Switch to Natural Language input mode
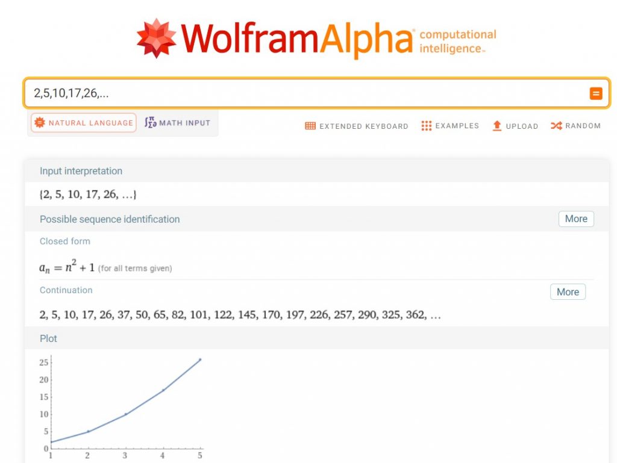617x463 pixels. 84,123
